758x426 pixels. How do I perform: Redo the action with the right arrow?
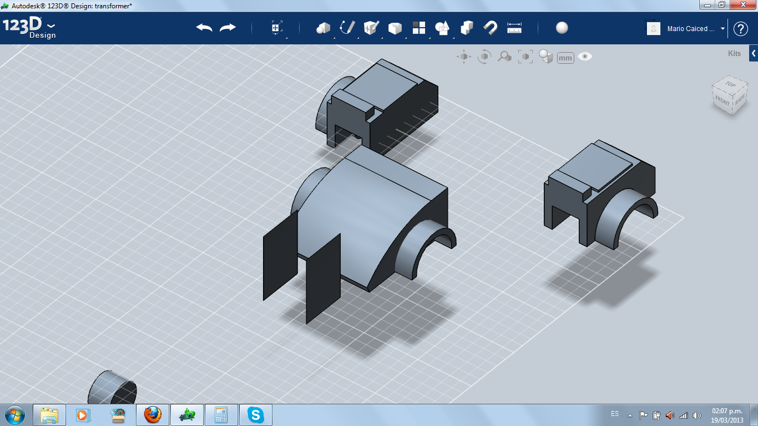point(228,28)
